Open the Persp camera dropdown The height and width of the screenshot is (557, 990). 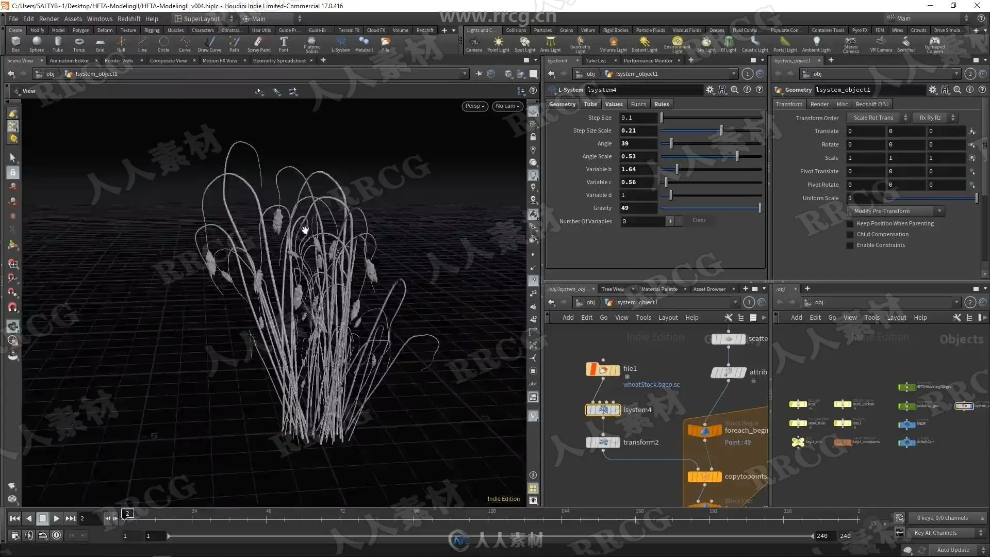point(475,106)
